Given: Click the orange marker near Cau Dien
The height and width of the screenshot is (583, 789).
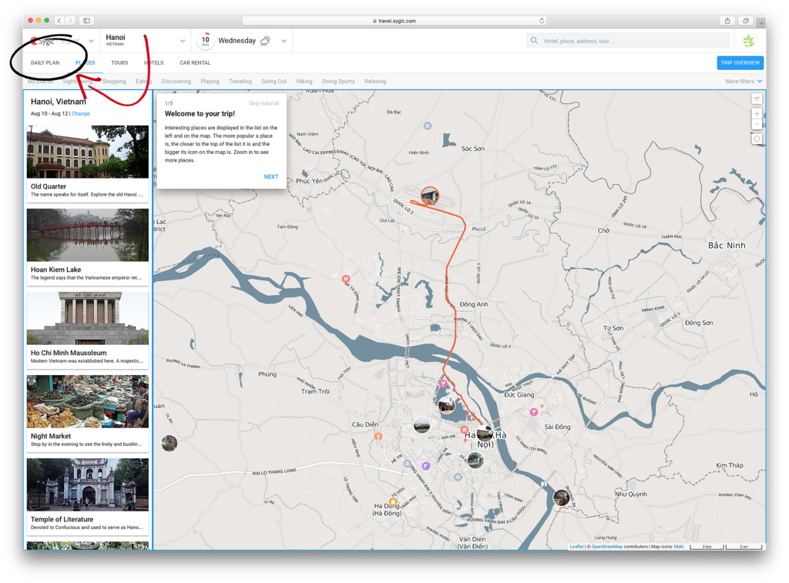Looking at the screenshot, I should click(378, 436).
